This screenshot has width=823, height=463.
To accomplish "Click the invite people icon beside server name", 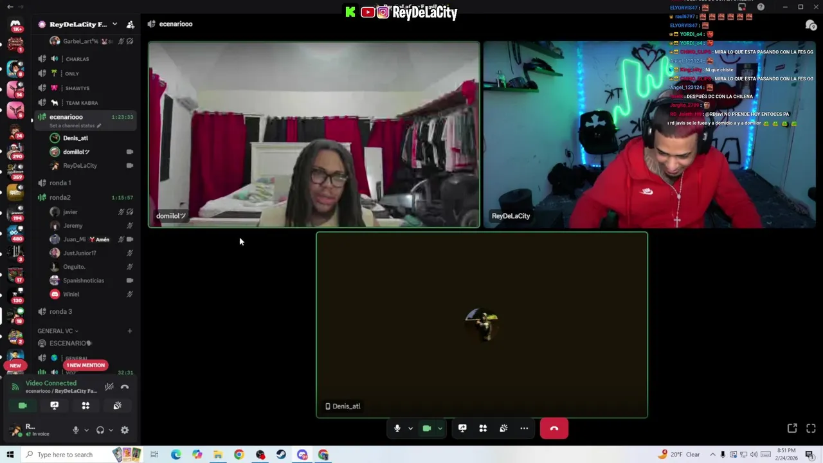I will pyautogui.click(x=131, y=24).
